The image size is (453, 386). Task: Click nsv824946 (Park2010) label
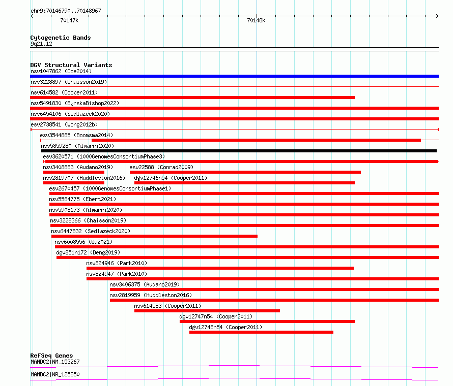pos(117,263)
